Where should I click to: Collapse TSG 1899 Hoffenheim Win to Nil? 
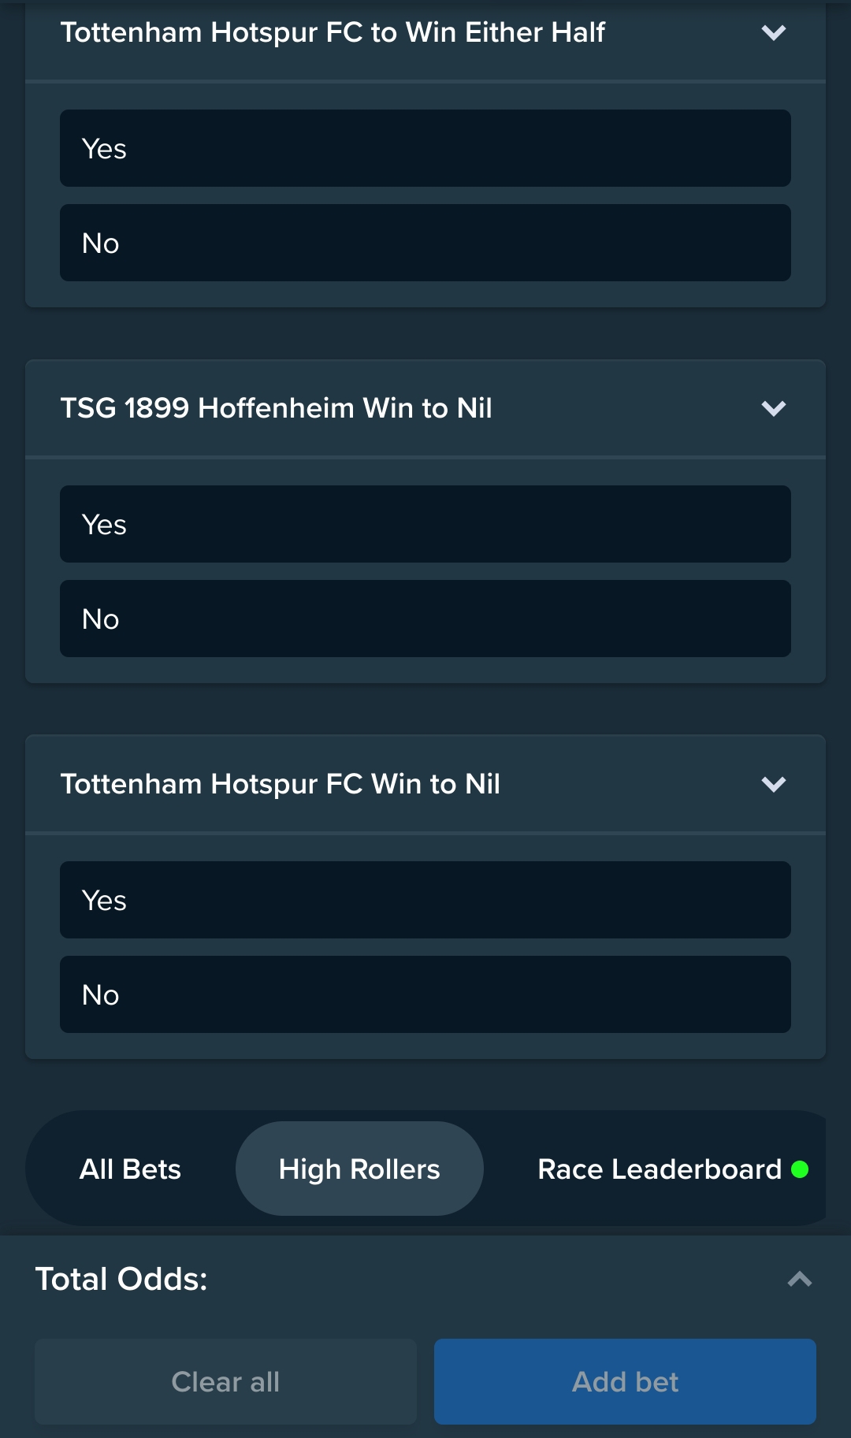[x=774, y=409]
